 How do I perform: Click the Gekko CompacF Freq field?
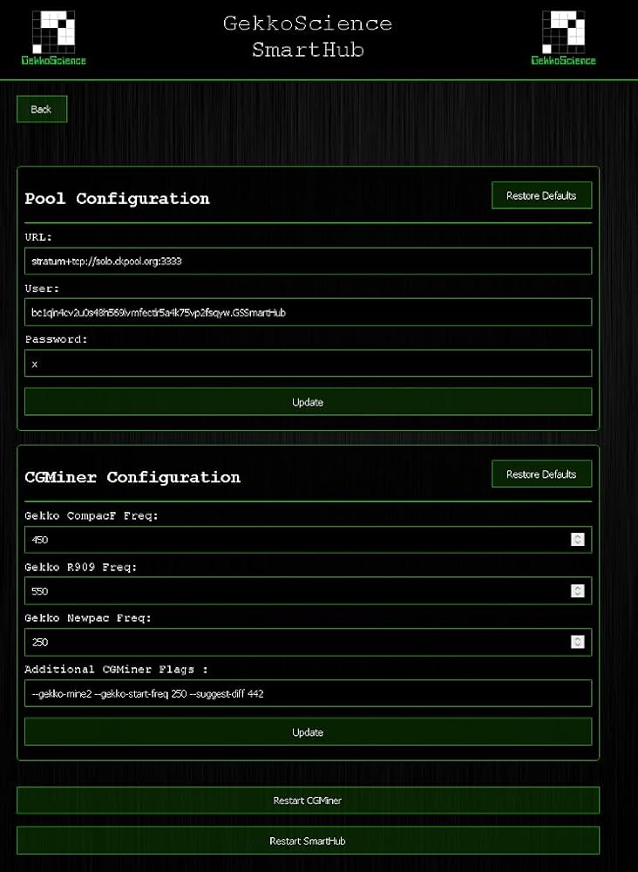click(x=296, y=540)
